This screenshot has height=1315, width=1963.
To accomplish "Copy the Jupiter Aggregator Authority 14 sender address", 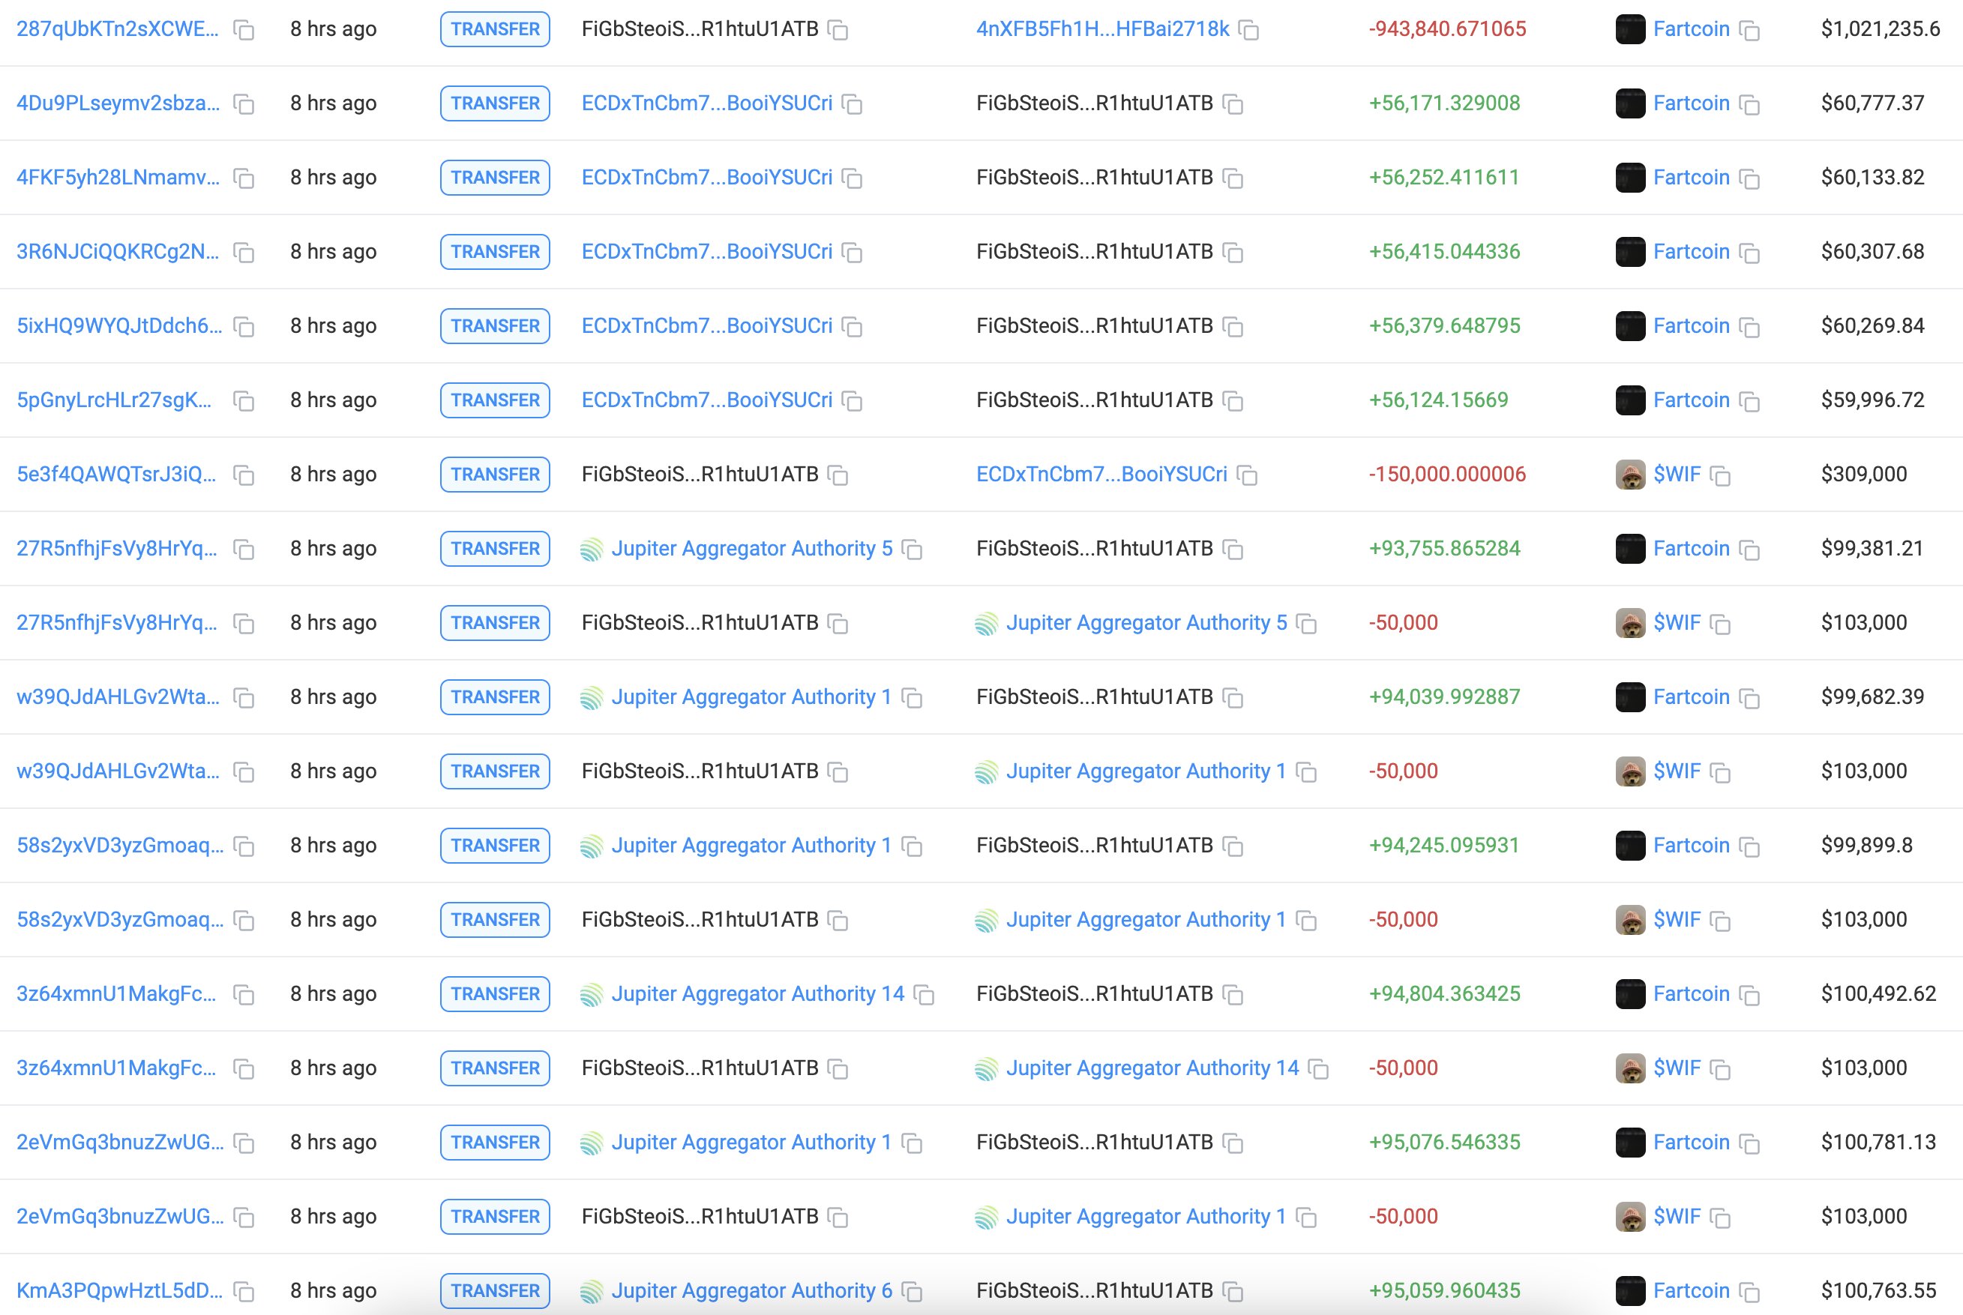I will pos(924,995).
